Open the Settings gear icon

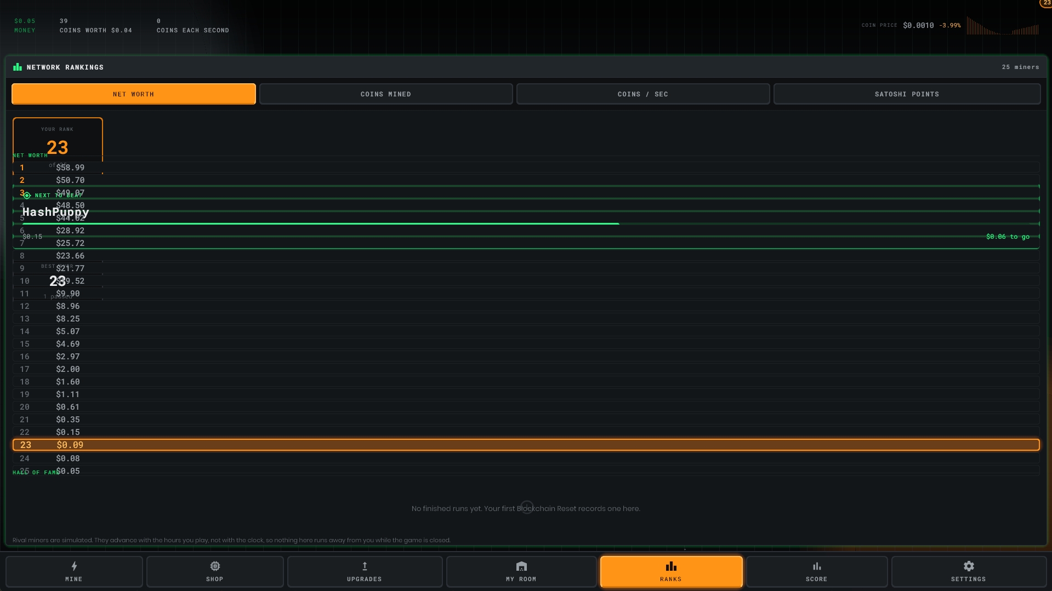[x=969, y=566]
